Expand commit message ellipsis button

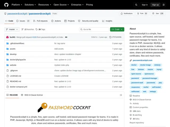pos(66,37)
